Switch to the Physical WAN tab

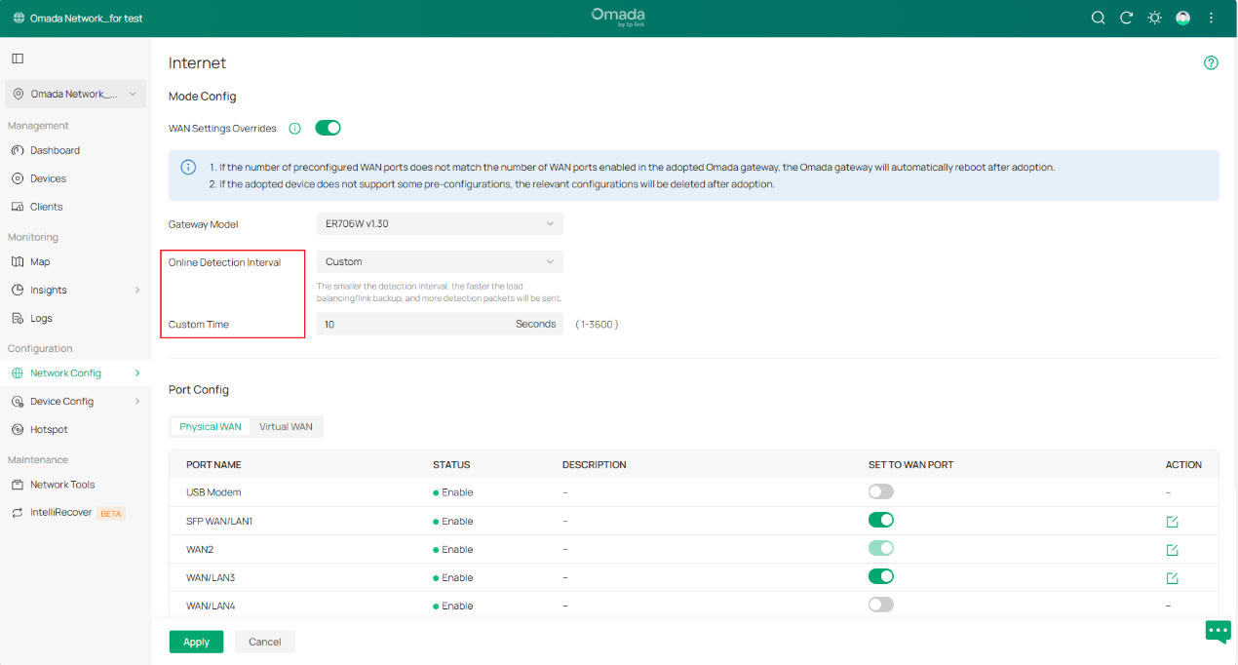(x=211, y=426)
